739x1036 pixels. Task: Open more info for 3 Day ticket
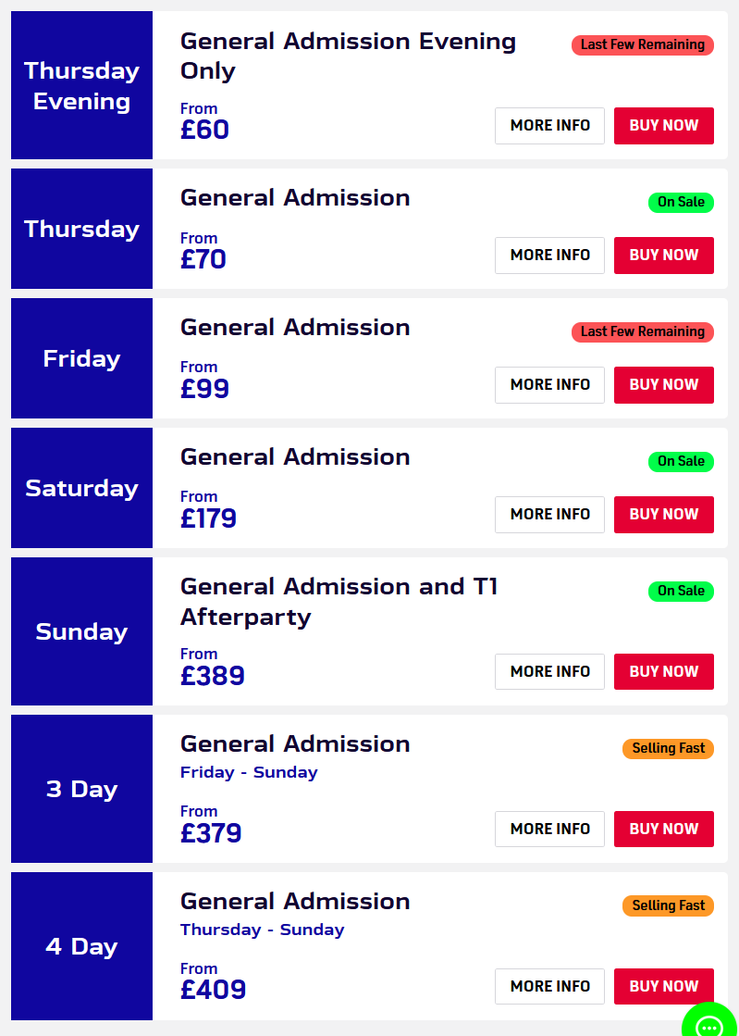point(549,829)
